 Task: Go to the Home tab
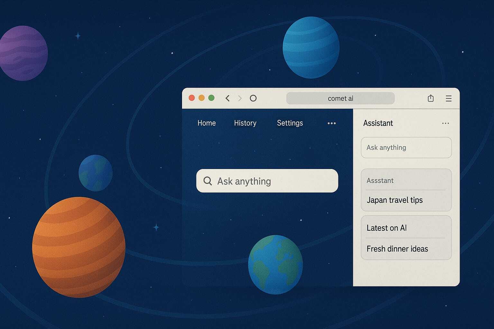point(206,123)
